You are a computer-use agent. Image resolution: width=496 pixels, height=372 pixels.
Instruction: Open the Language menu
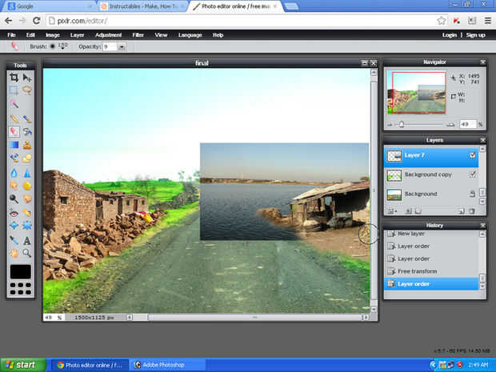click(x=190, y=35)
